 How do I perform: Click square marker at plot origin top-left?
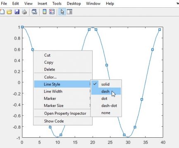[22, 27]
